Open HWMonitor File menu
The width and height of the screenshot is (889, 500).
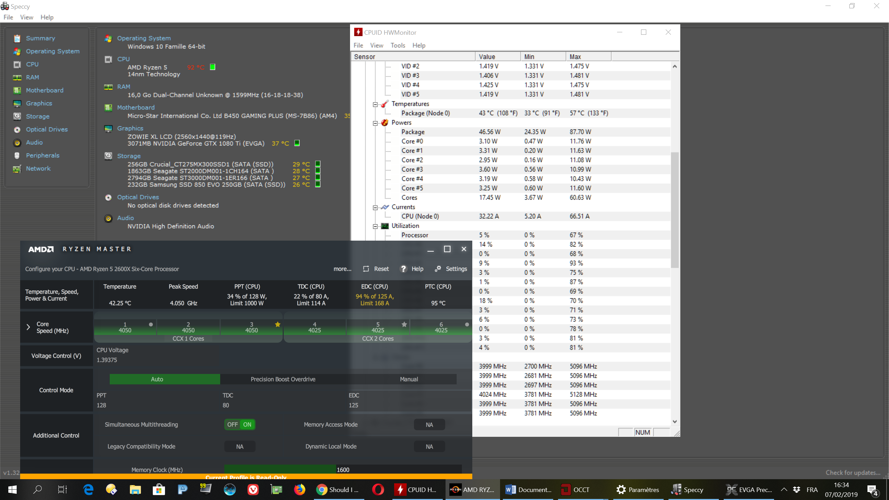pyautogui.click(x=358, y=45)
